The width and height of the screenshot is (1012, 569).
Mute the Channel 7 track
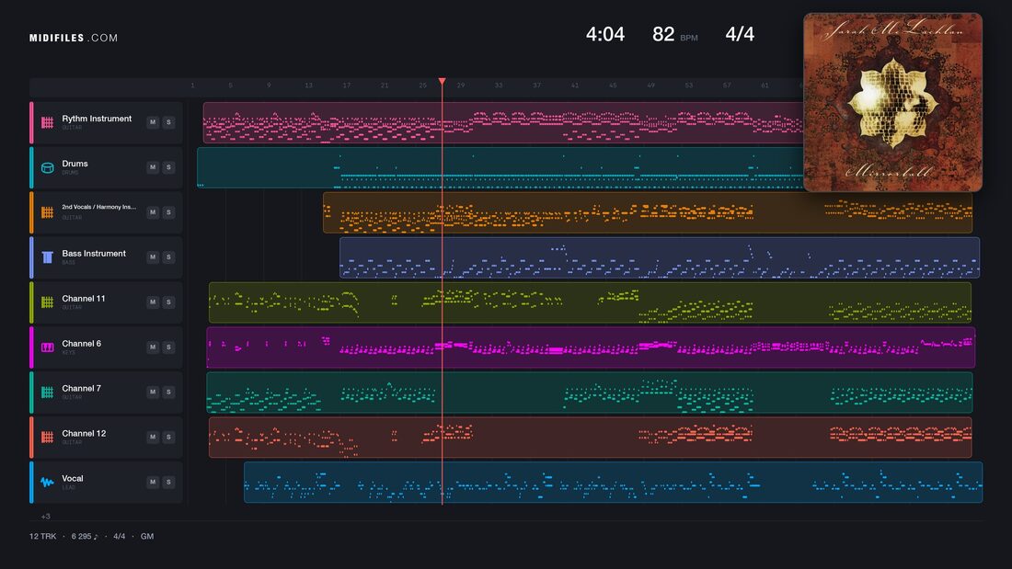pyautogui.click(x=153, y=392)
